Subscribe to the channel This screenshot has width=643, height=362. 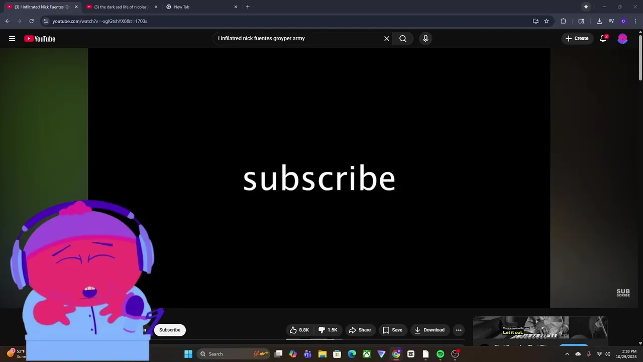(x=170, y=330)
